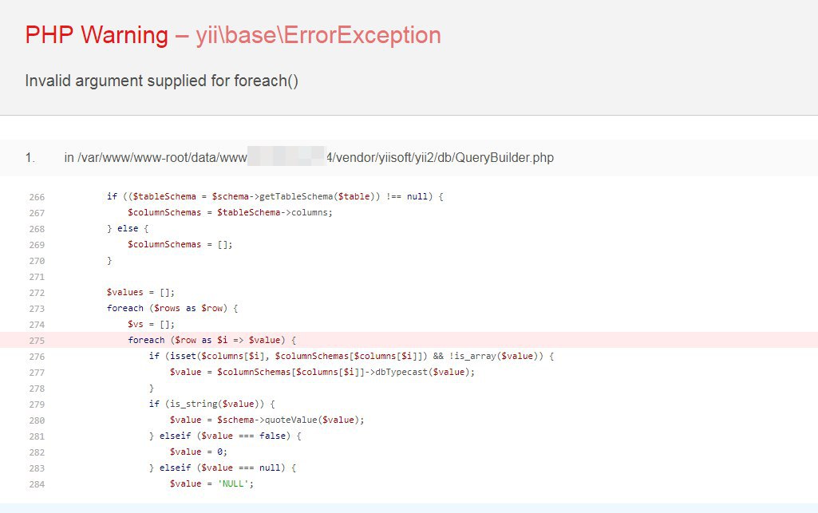Click the highlighted error line 275
The width and height of the screenshot is (818, 513).
pyautogui.click(x=409, y=340)
